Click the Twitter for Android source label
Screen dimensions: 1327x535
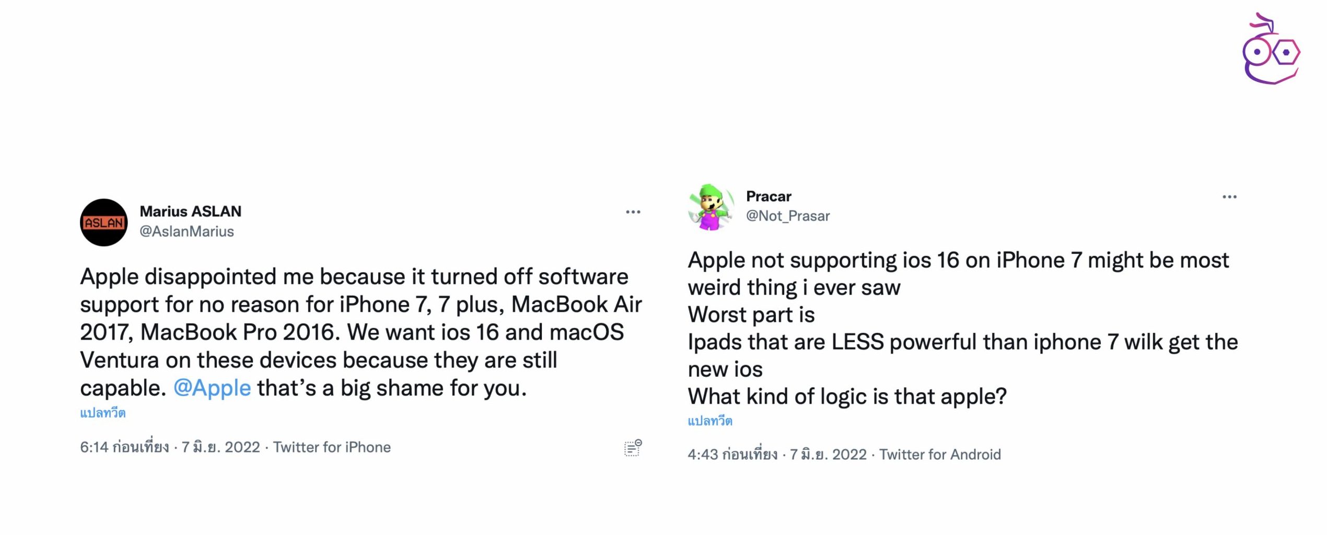[940, 455]
